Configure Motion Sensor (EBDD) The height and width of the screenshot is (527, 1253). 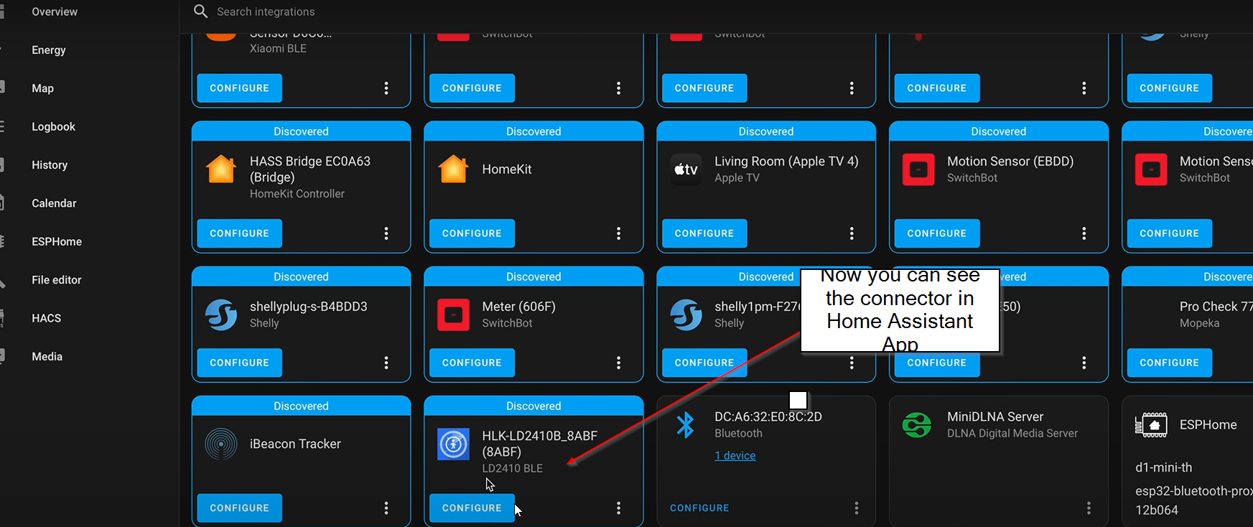tap(937, 233)
